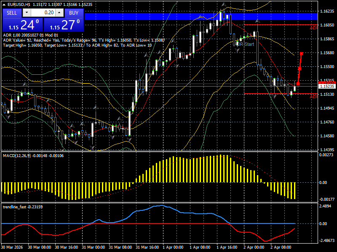The image size is (337, 252).
Task: Collapse the one-click trading panel triangle
Action: (x=3, y=5)
